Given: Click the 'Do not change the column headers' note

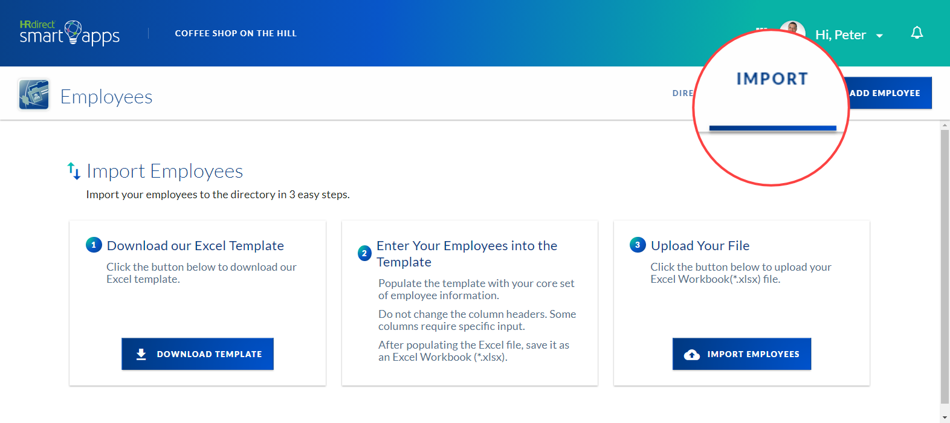Looking at the screenshot, I should tap(477, 320).
